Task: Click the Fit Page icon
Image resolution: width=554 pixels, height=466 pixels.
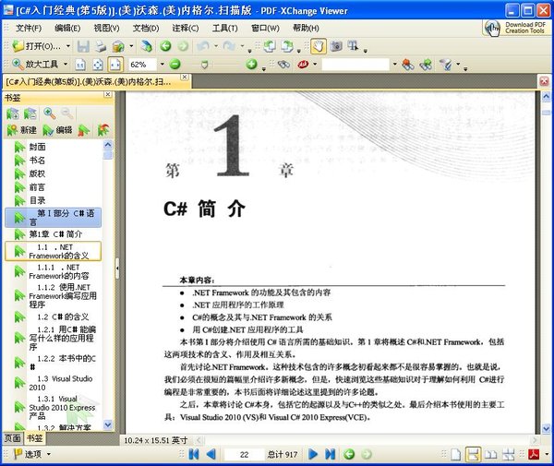Action: pos(98,65)
